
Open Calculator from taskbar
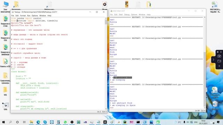coord(59,122)
